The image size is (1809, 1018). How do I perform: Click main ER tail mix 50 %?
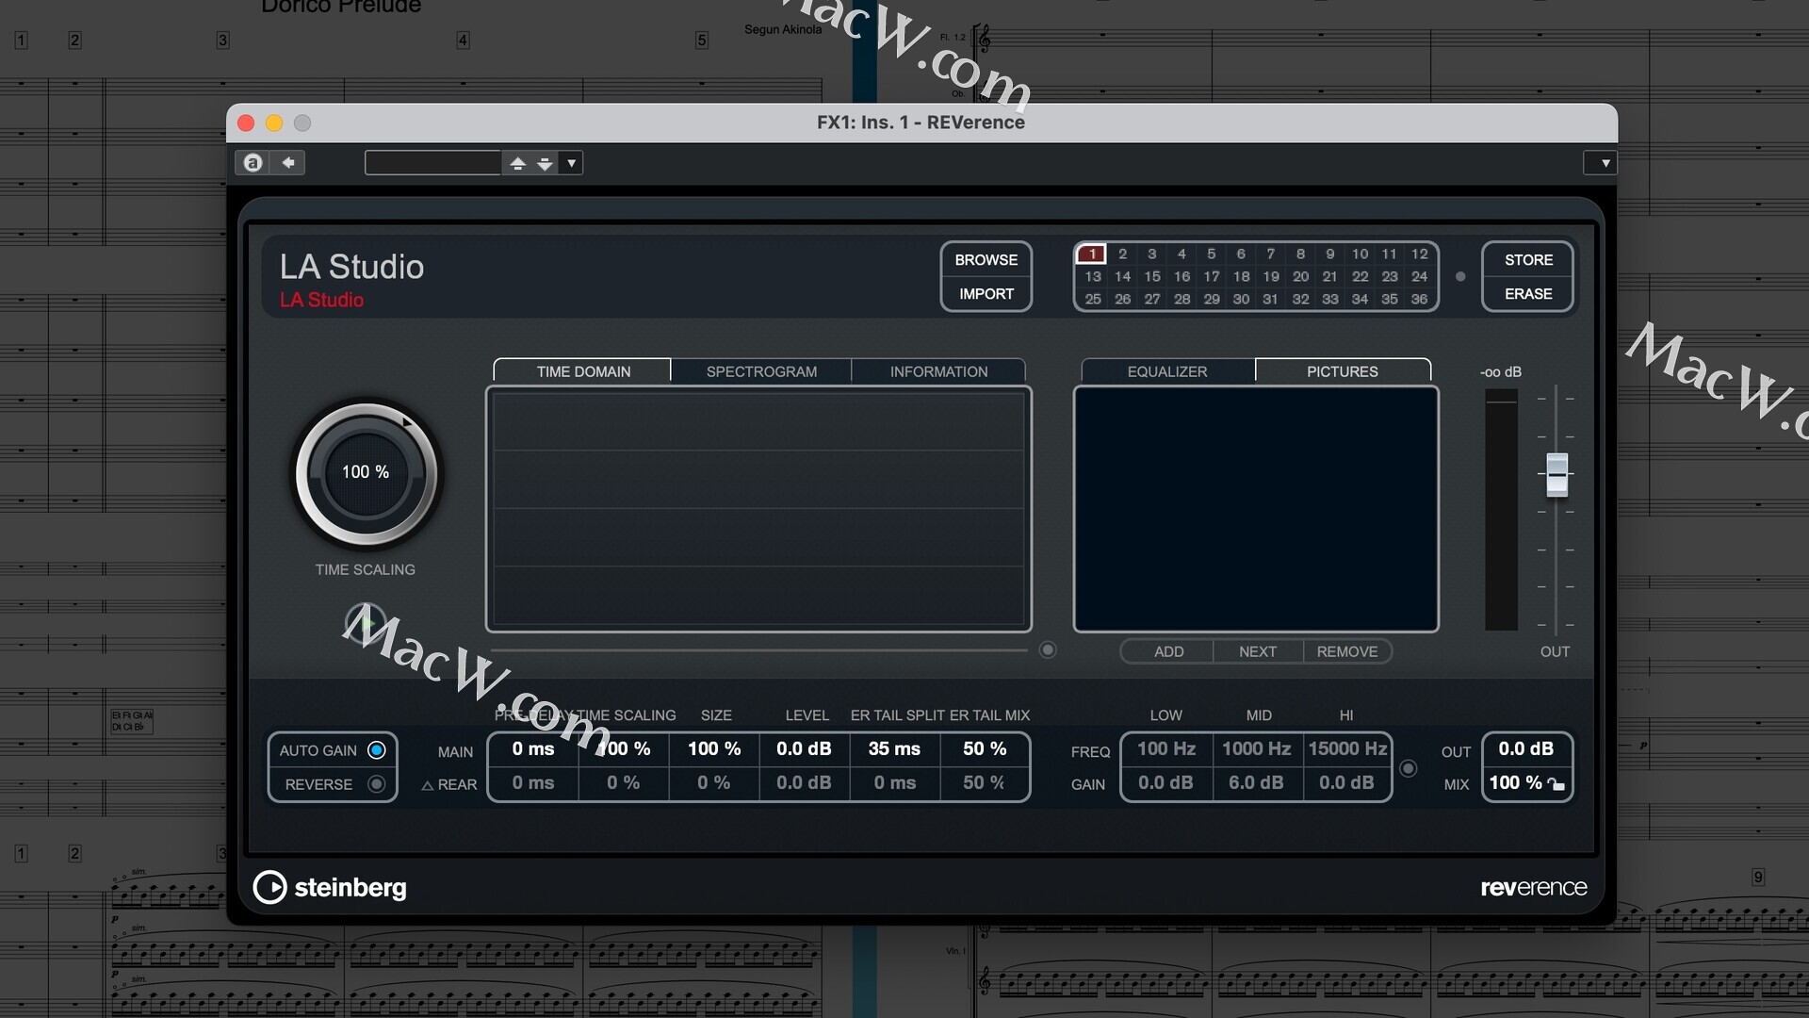[985, 749]
